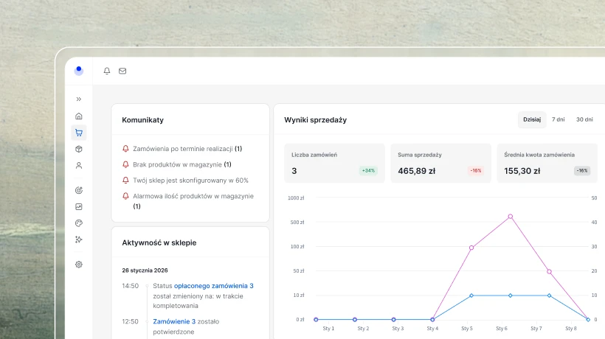Click the 'Średnia kwota zamówienia' stat card

(547, 163)
